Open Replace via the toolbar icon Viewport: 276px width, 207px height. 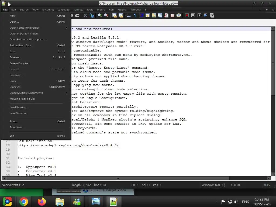click(92, 15)
